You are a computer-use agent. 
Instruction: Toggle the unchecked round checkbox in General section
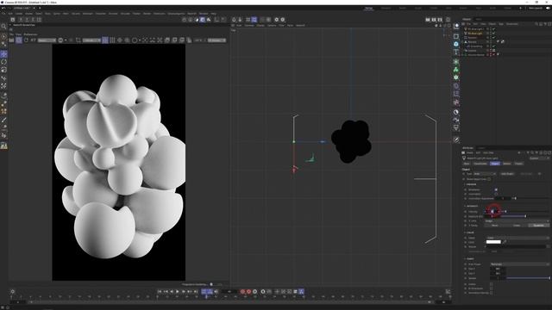(496, 194)
